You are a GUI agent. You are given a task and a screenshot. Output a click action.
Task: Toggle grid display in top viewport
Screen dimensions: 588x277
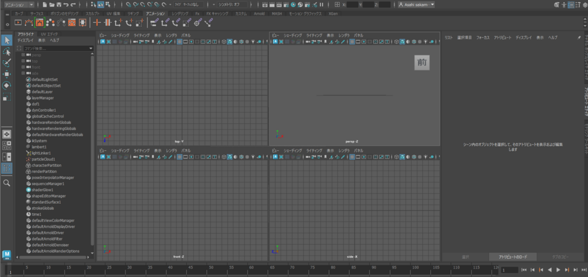tap(180, 42)
